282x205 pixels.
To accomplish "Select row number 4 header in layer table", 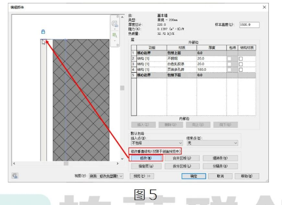I will (134, 70).
